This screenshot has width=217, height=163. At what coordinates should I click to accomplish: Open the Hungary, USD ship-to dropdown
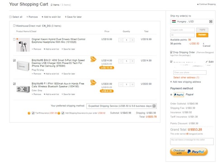click(192, 22)
